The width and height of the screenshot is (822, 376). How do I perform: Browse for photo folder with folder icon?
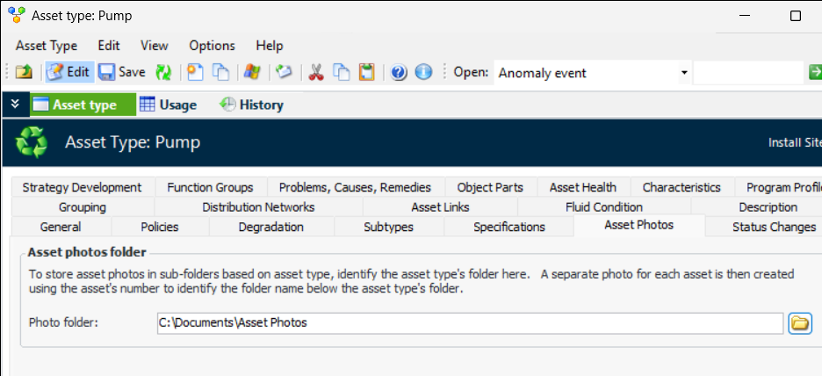point(799,322)
